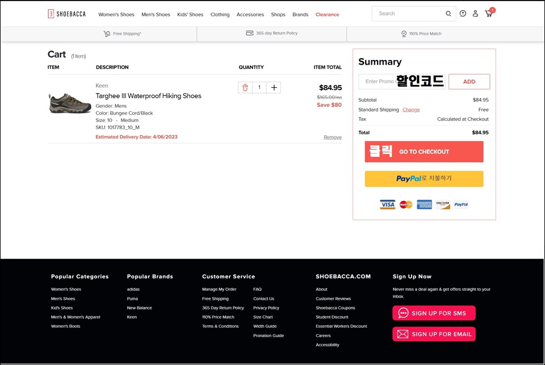The width and height of the screenshot is (545, 365).
Task: Open the Student Discount link
Action: (332, 317)
